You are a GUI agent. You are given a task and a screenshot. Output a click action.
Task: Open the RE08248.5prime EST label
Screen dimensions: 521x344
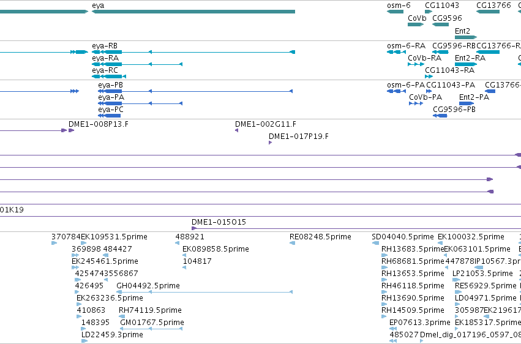point(320,237)
